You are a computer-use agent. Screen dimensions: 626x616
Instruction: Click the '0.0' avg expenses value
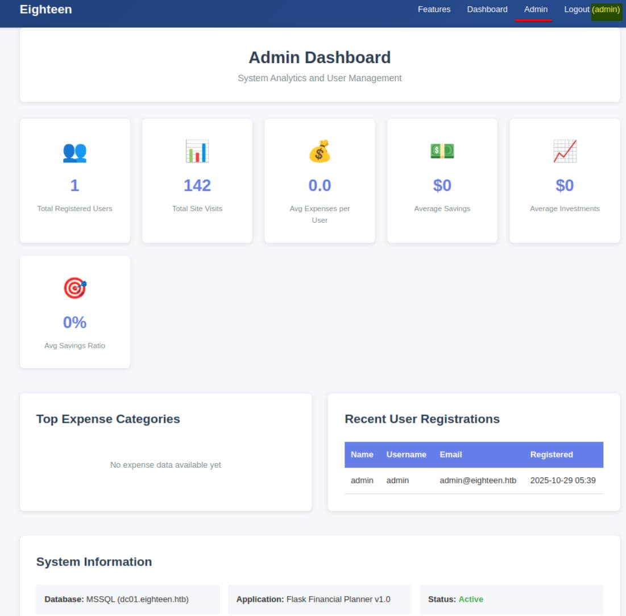320,185
